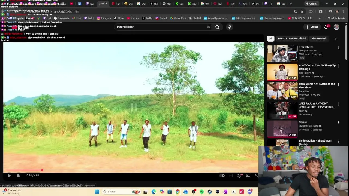
Task: Select the 'All' filter chip
Action: [x=271, y=39]
